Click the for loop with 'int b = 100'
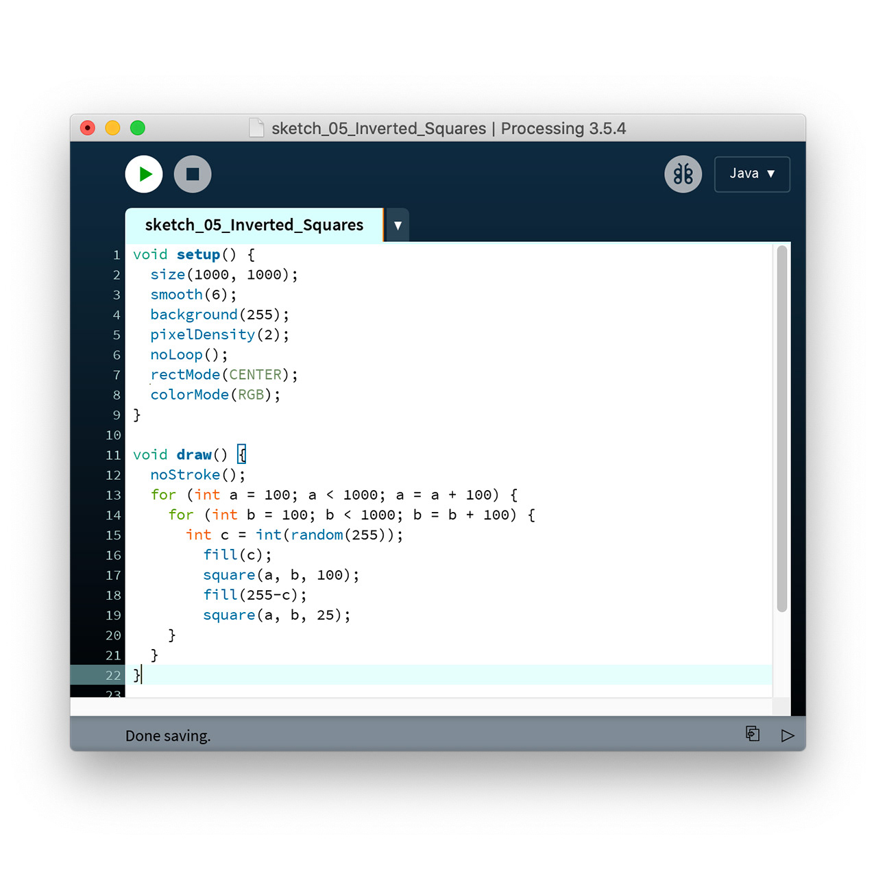876x891 pixels. (352, 515)
